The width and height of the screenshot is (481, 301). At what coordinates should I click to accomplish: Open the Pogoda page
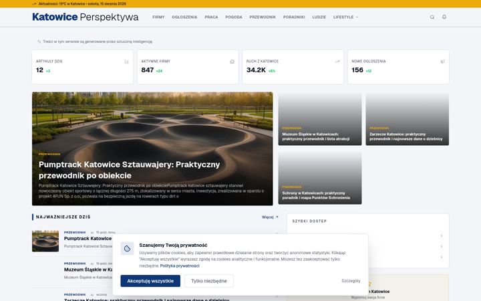[234, 17]
